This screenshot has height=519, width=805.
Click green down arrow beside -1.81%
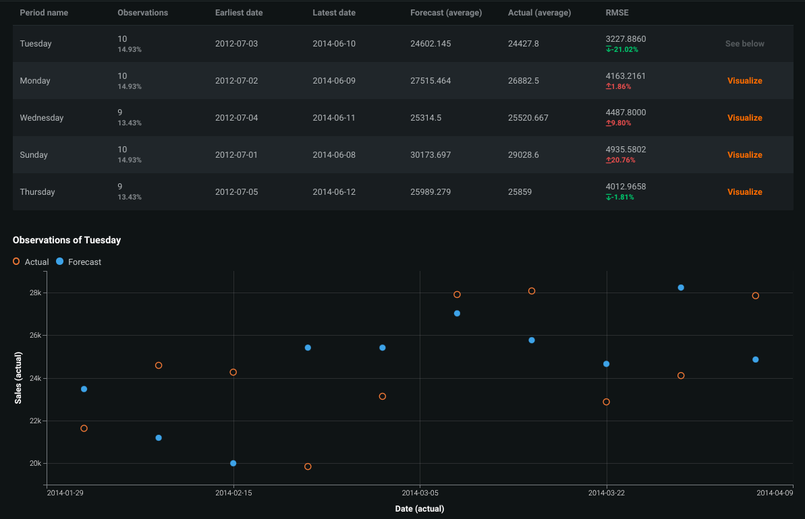click(609, 197)
